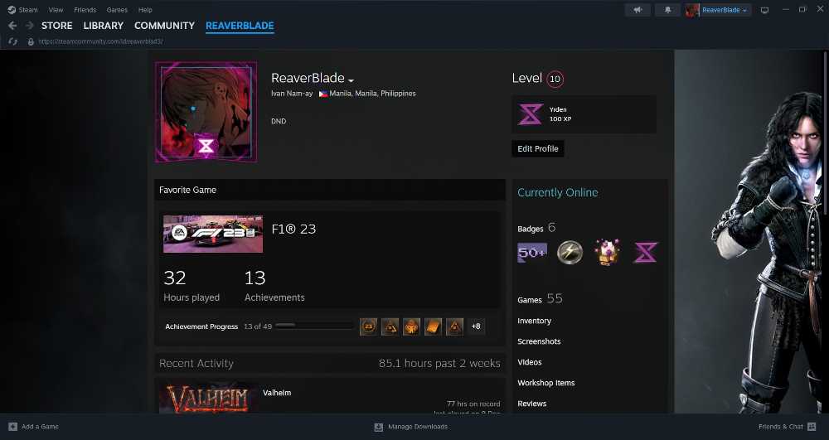The height and width of the screenshot is (440, 829).
Task: Click the Yrden hourglass badge in Badges row
Action: 646,253
